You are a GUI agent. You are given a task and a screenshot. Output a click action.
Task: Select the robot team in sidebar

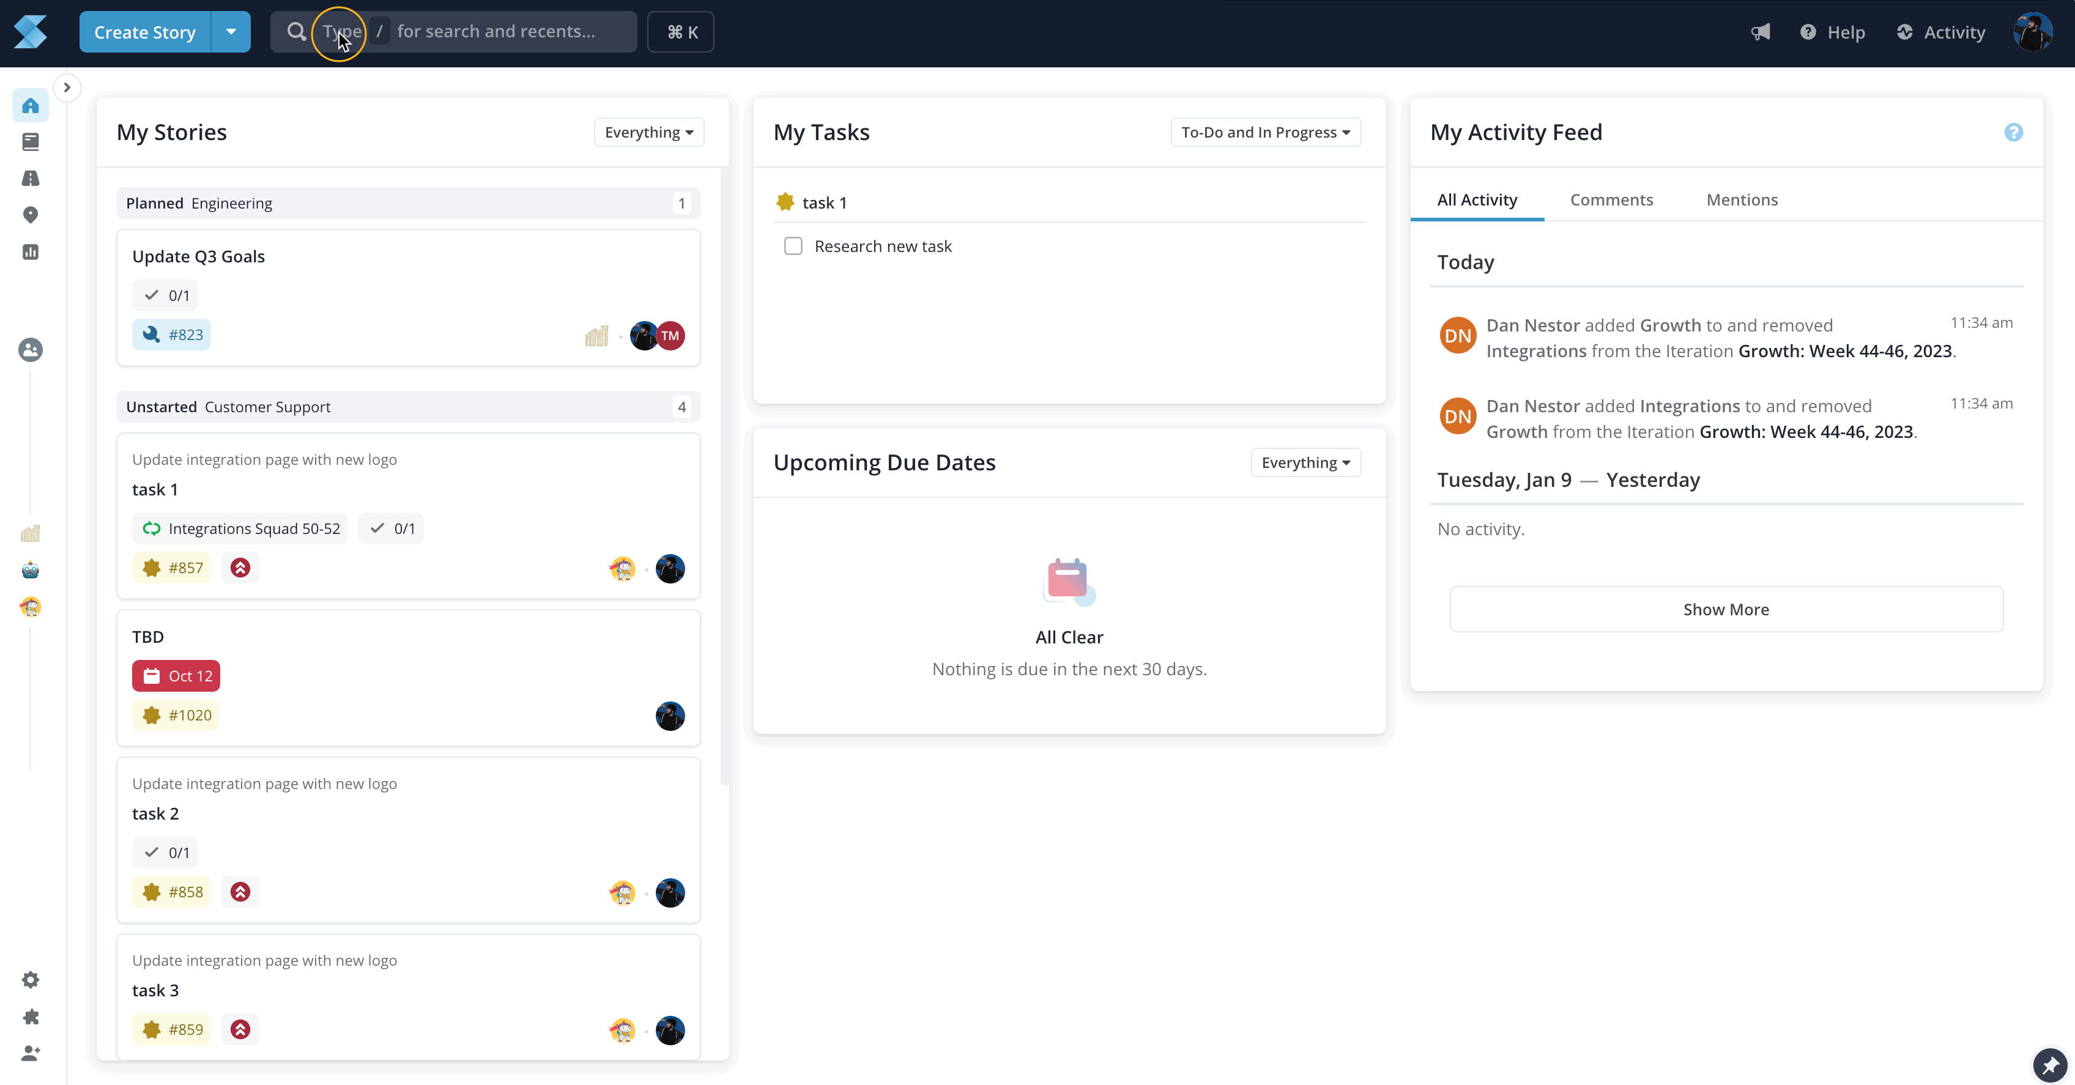tap(31, 570)
